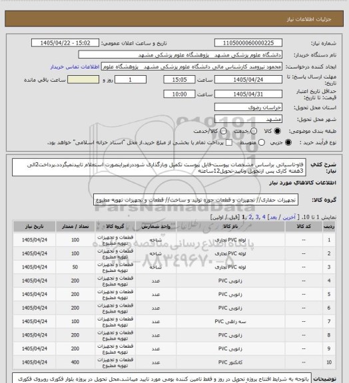Choose the متوسط purchase type radio

tap(261, 142)
